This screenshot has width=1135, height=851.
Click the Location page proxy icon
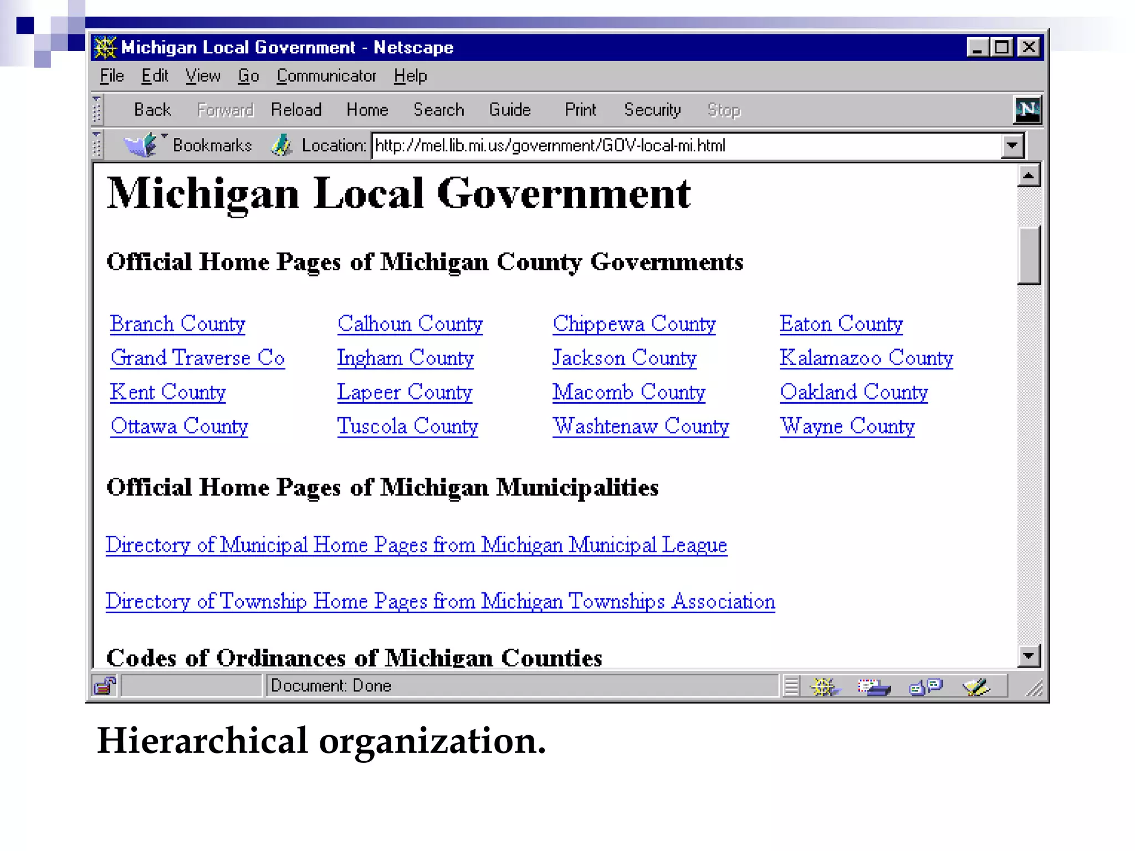pos(282,145)
